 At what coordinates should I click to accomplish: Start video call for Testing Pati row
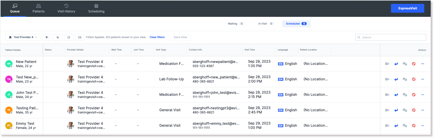387,110
